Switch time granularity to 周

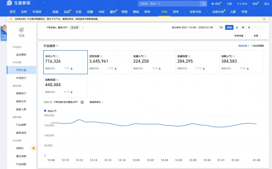click(x=243, y=28)
